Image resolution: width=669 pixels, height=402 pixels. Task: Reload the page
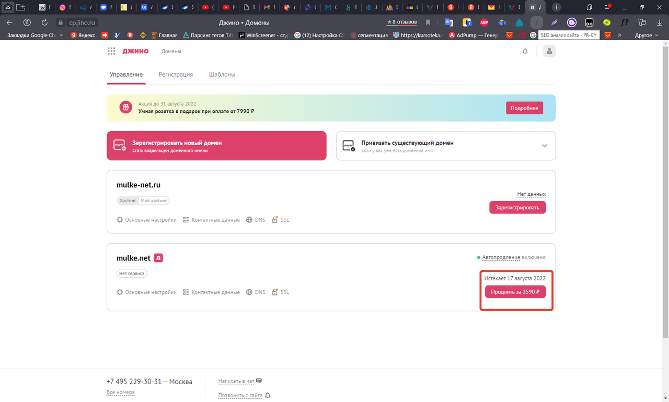pyautogui.click(x=44, y=22)
